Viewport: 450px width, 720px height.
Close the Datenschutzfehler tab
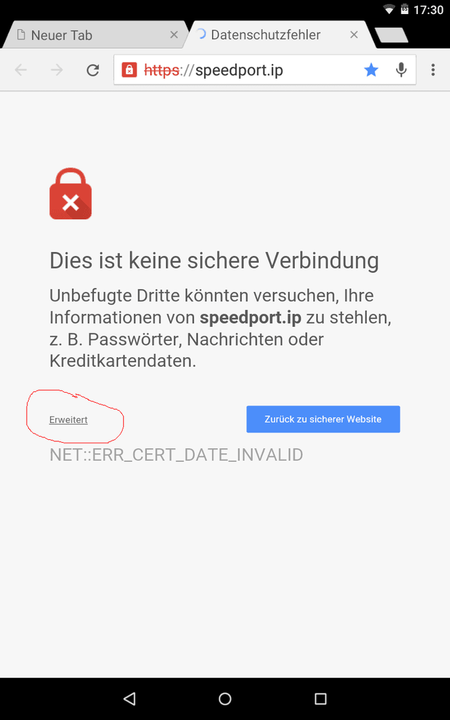354,35
